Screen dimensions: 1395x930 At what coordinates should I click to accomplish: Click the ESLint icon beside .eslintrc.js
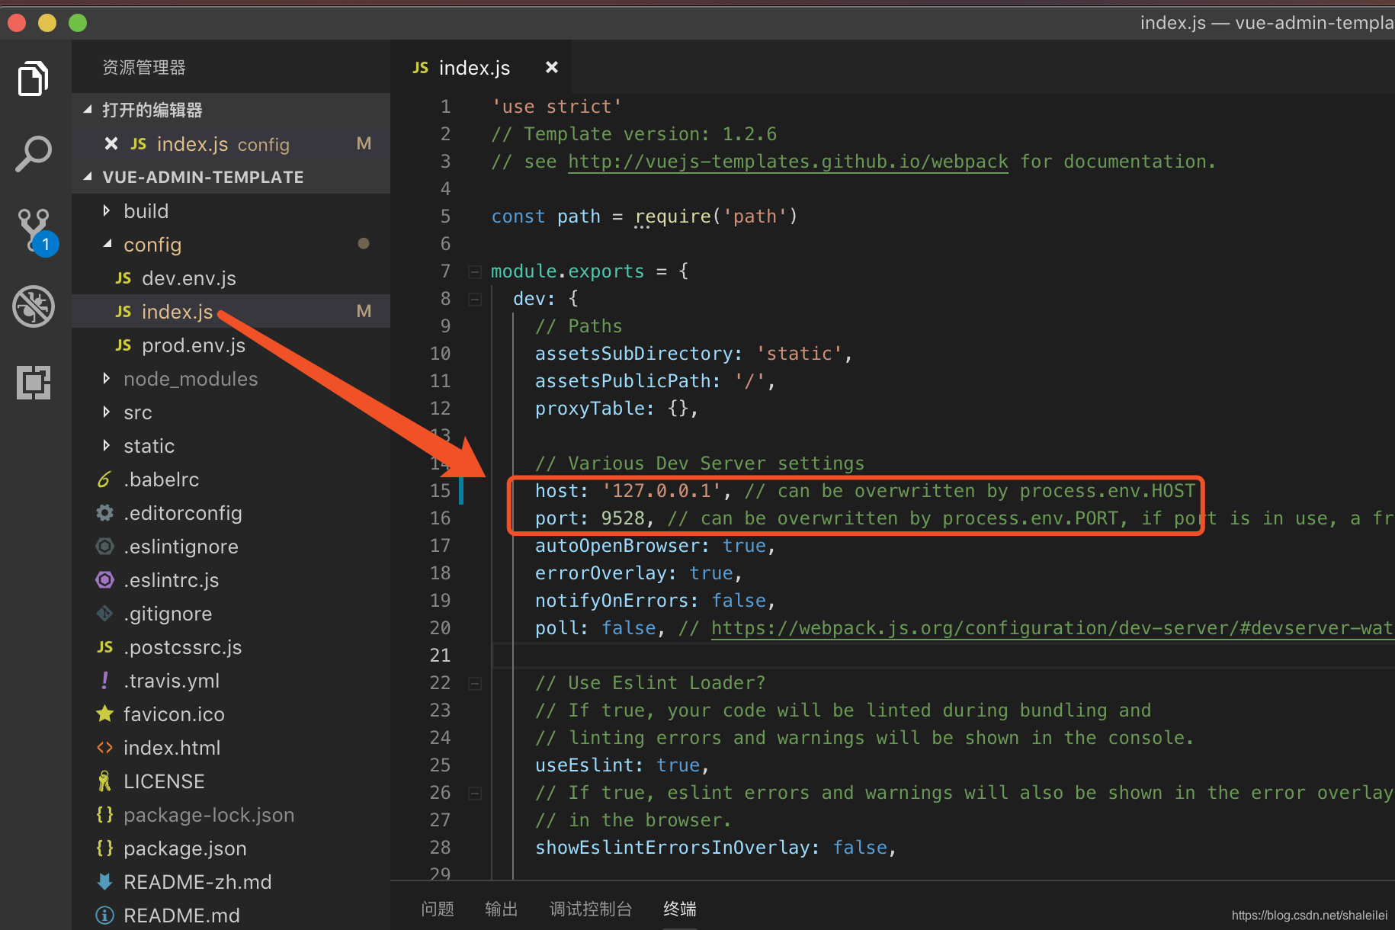104,579
